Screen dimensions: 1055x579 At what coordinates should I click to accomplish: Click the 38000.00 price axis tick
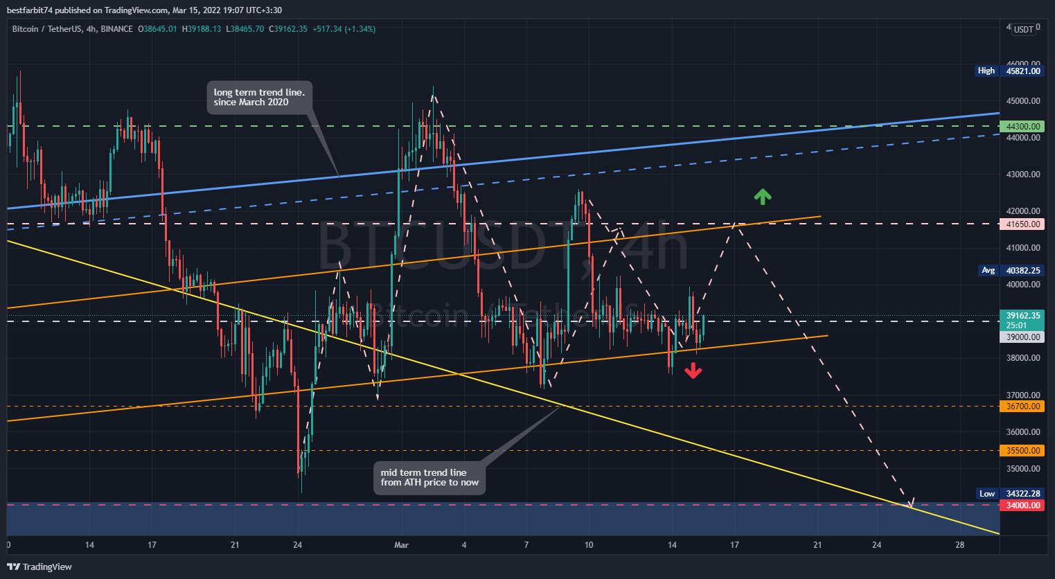pos(1023,357)
